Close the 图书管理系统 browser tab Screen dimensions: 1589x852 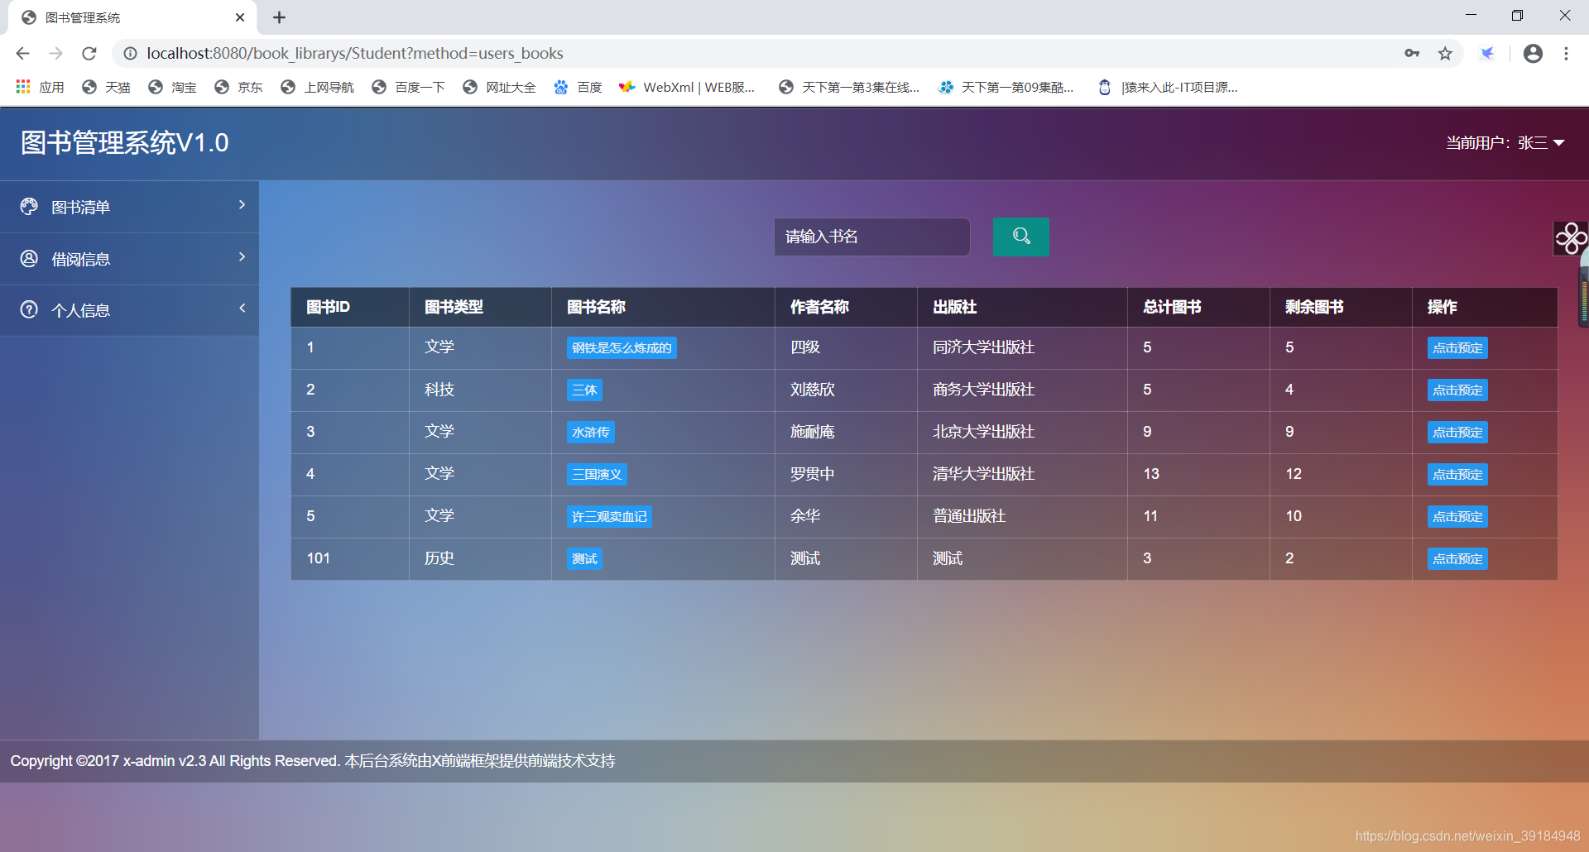tap(240, 17)
